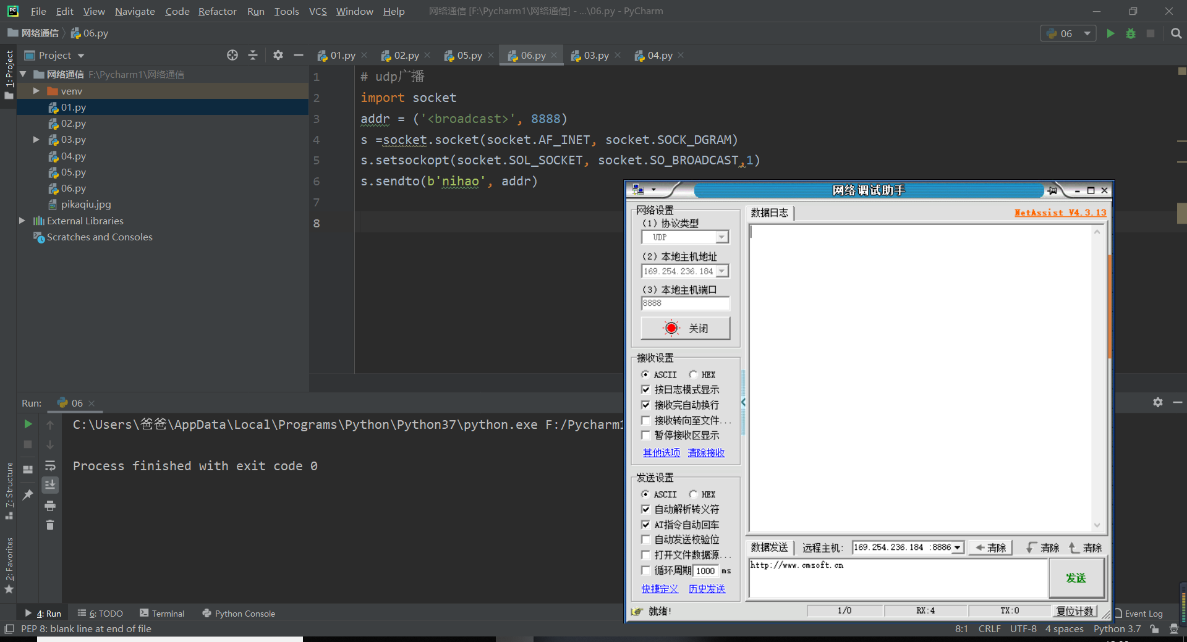Toggle soft-wrap in Run console
The width and height of the screenshot is (1187, 642).
50,465
